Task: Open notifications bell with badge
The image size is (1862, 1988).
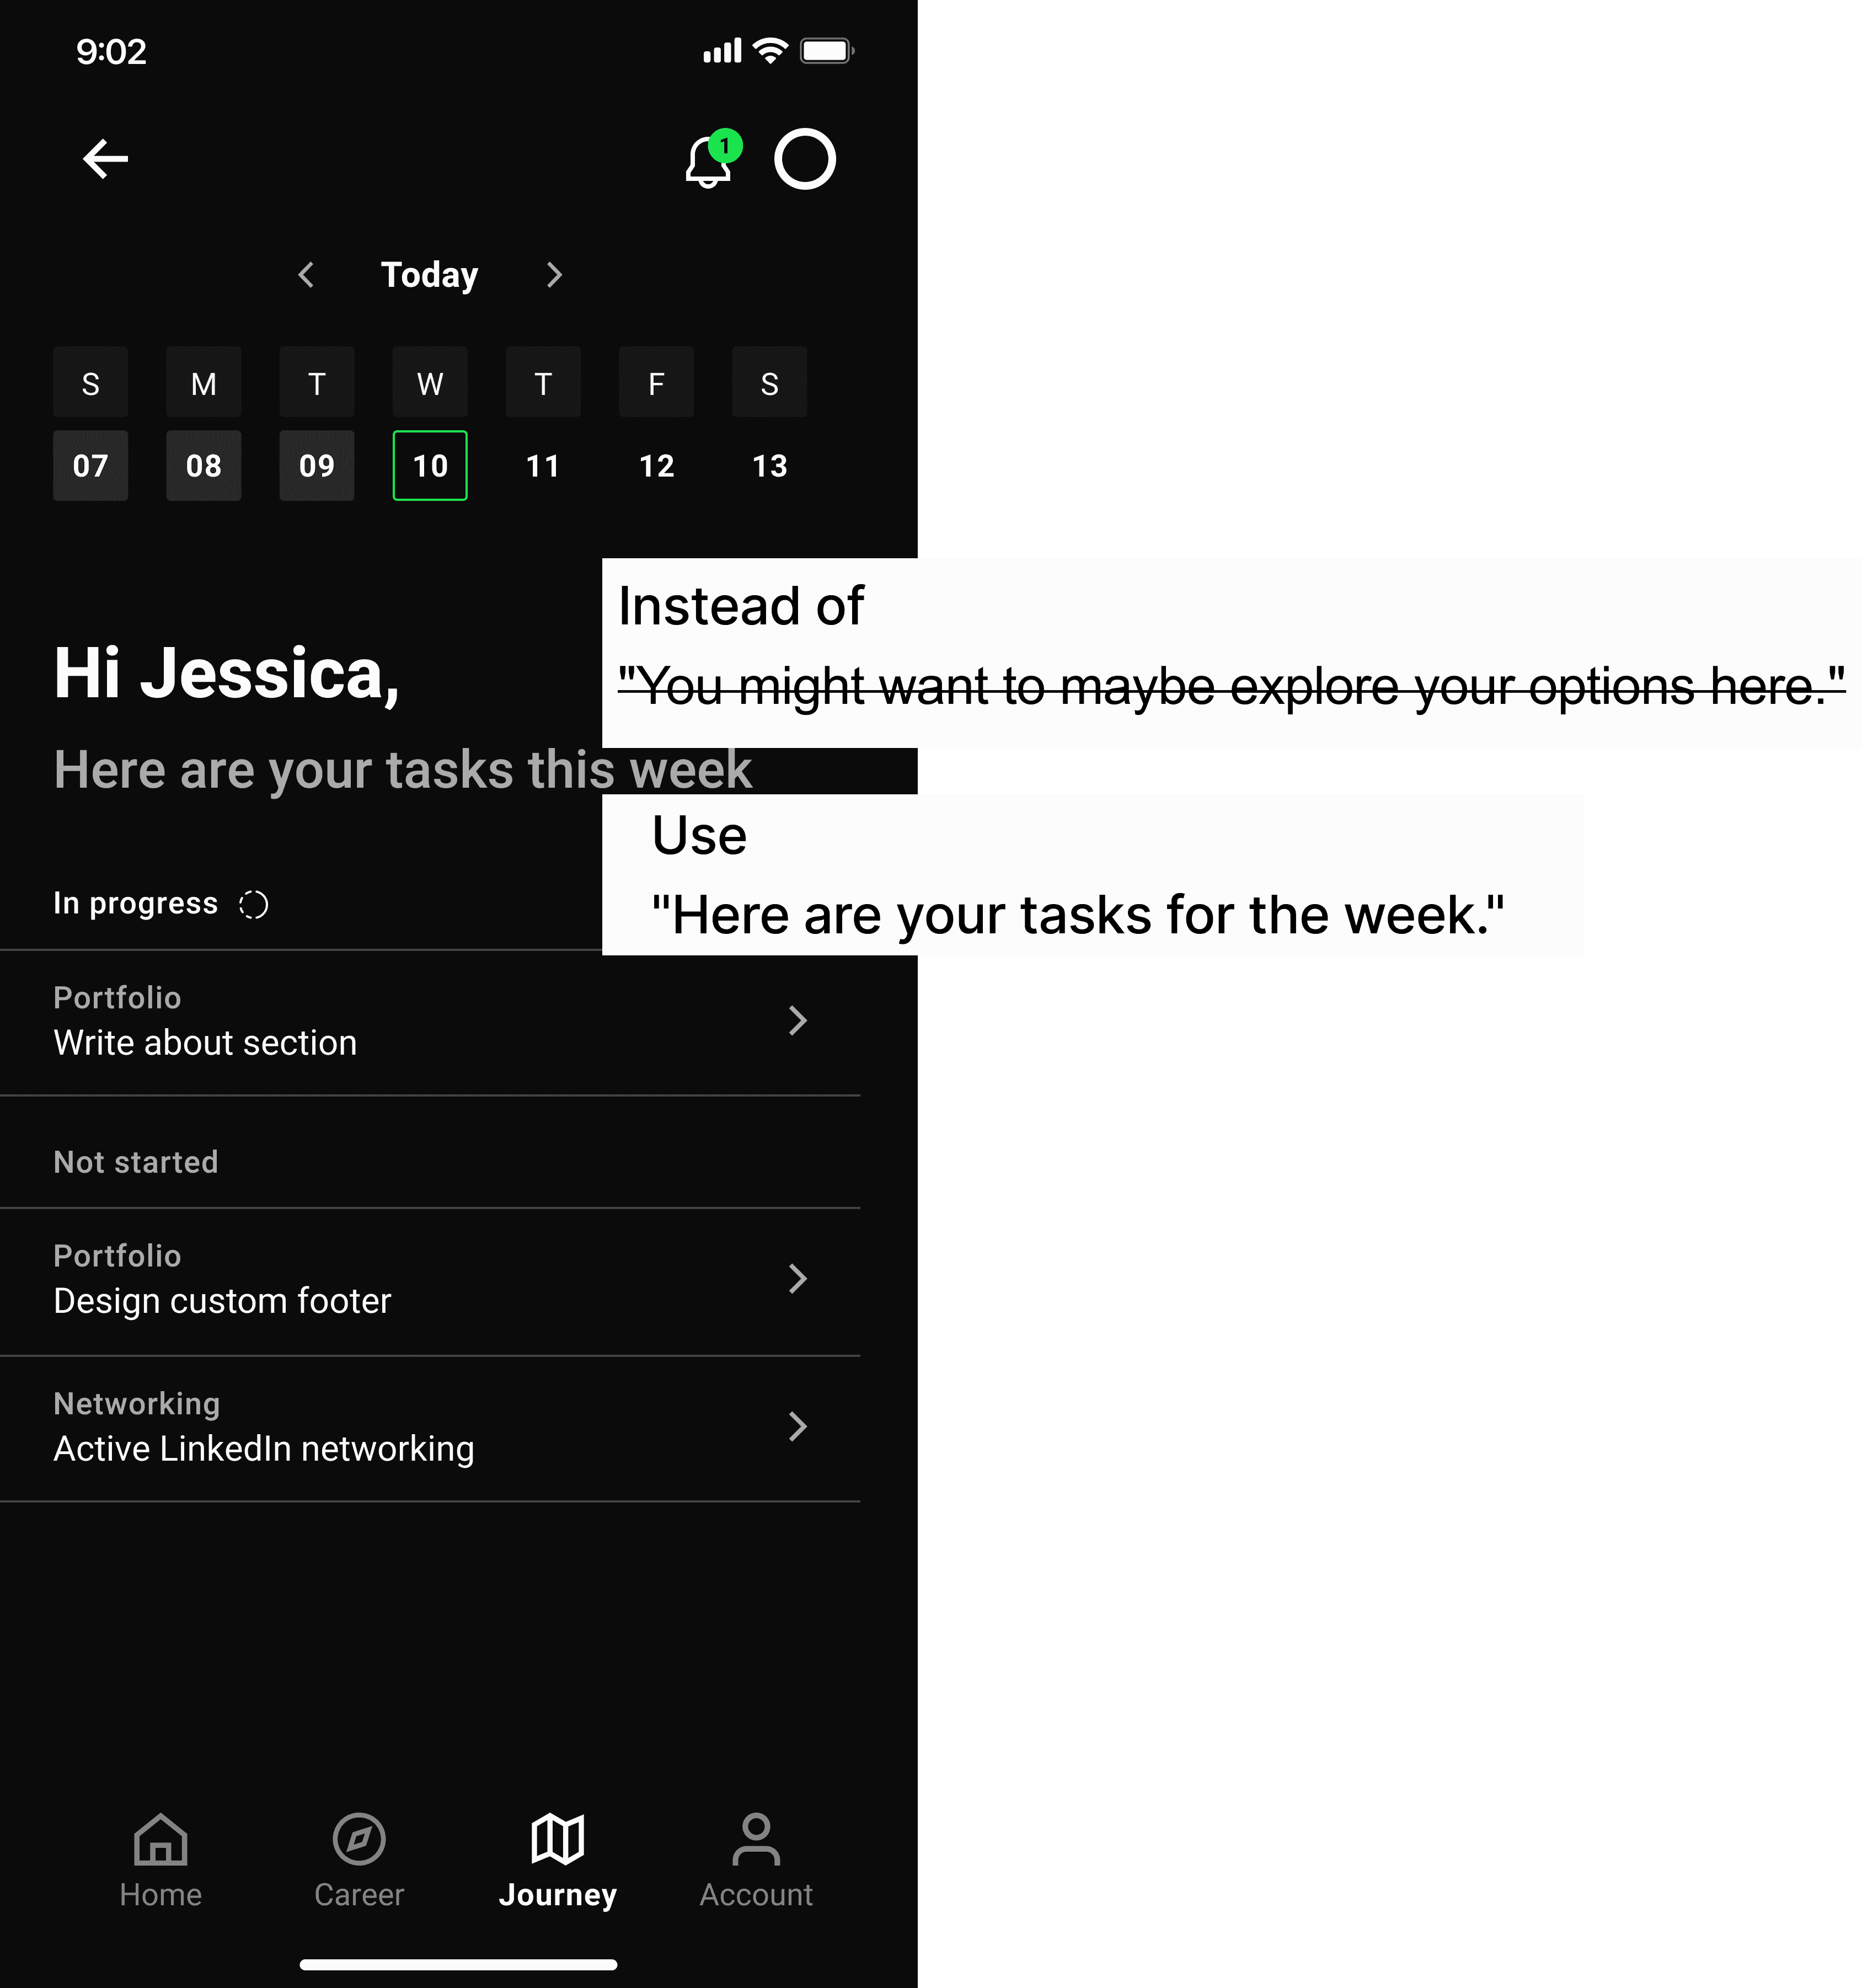Action: click(709, 161)
